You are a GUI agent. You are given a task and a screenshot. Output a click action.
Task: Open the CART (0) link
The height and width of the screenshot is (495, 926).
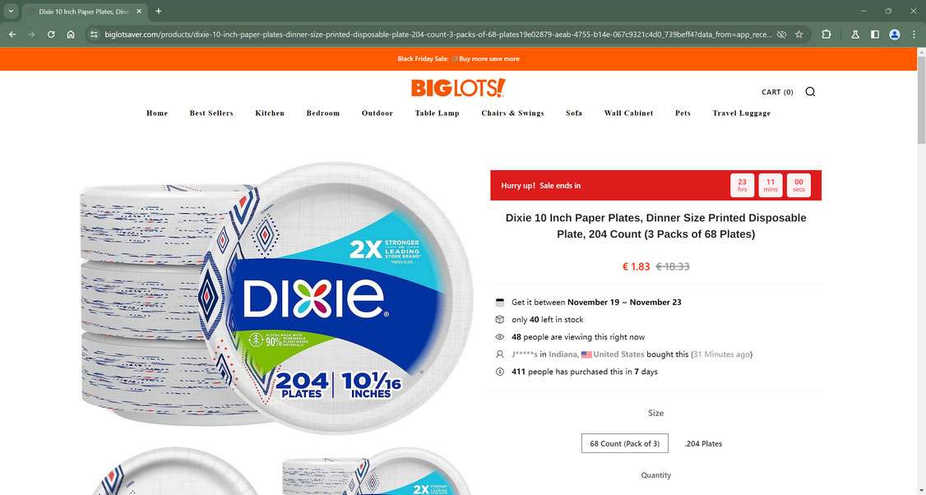click(x=777, y=91)
